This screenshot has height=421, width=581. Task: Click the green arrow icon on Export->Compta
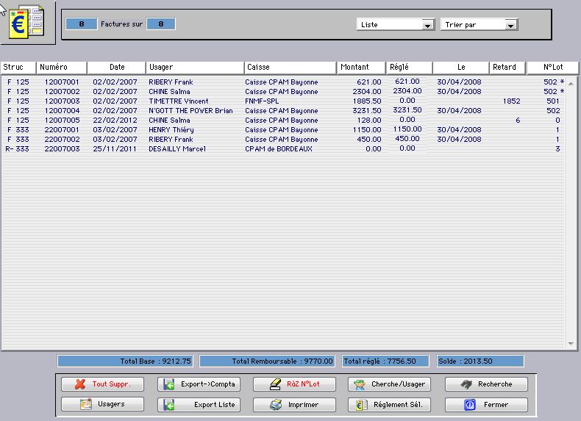pos(169,384)
